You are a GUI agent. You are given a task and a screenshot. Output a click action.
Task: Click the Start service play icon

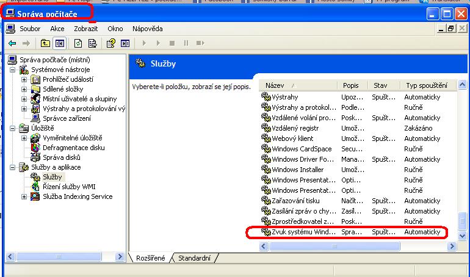click(144, 43)
